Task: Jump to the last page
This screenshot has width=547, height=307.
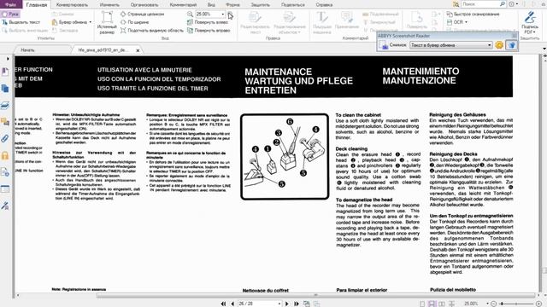Action: tap(297, 304)
